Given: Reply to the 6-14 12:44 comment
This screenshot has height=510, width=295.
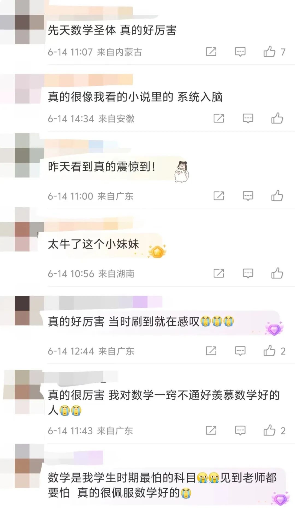Looking at the screenshot, I should point(240,351).
